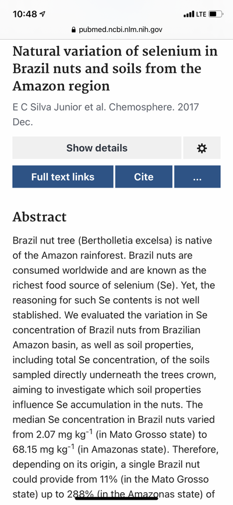Open the Full text links panel
233x505 pixels.
(63, 176)
